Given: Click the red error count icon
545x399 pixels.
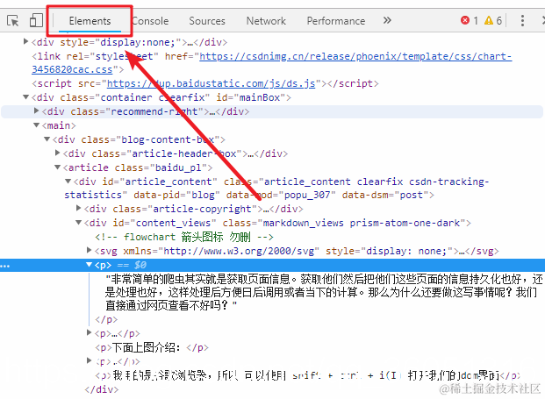Looking at the screenshot, I should click(x=465, y=20).
